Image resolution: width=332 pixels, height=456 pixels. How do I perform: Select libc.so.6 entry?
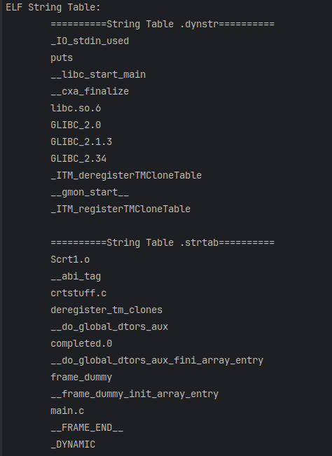76,108
